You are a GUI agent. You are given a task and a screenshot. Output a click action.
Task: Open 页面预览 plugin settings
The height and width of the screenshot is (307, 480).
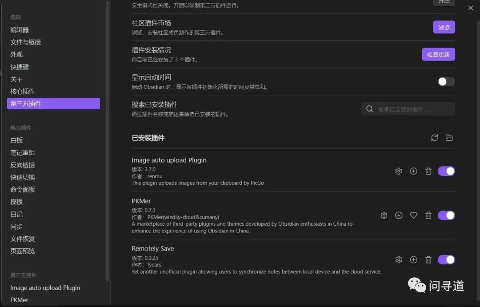click(54, 251)
